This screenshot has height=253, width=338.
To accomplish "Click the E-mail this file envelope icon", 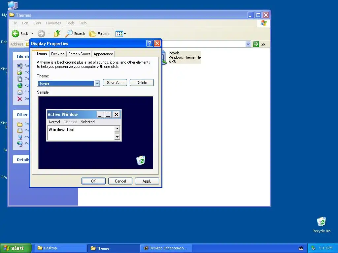I will click(x=20, y=92).
